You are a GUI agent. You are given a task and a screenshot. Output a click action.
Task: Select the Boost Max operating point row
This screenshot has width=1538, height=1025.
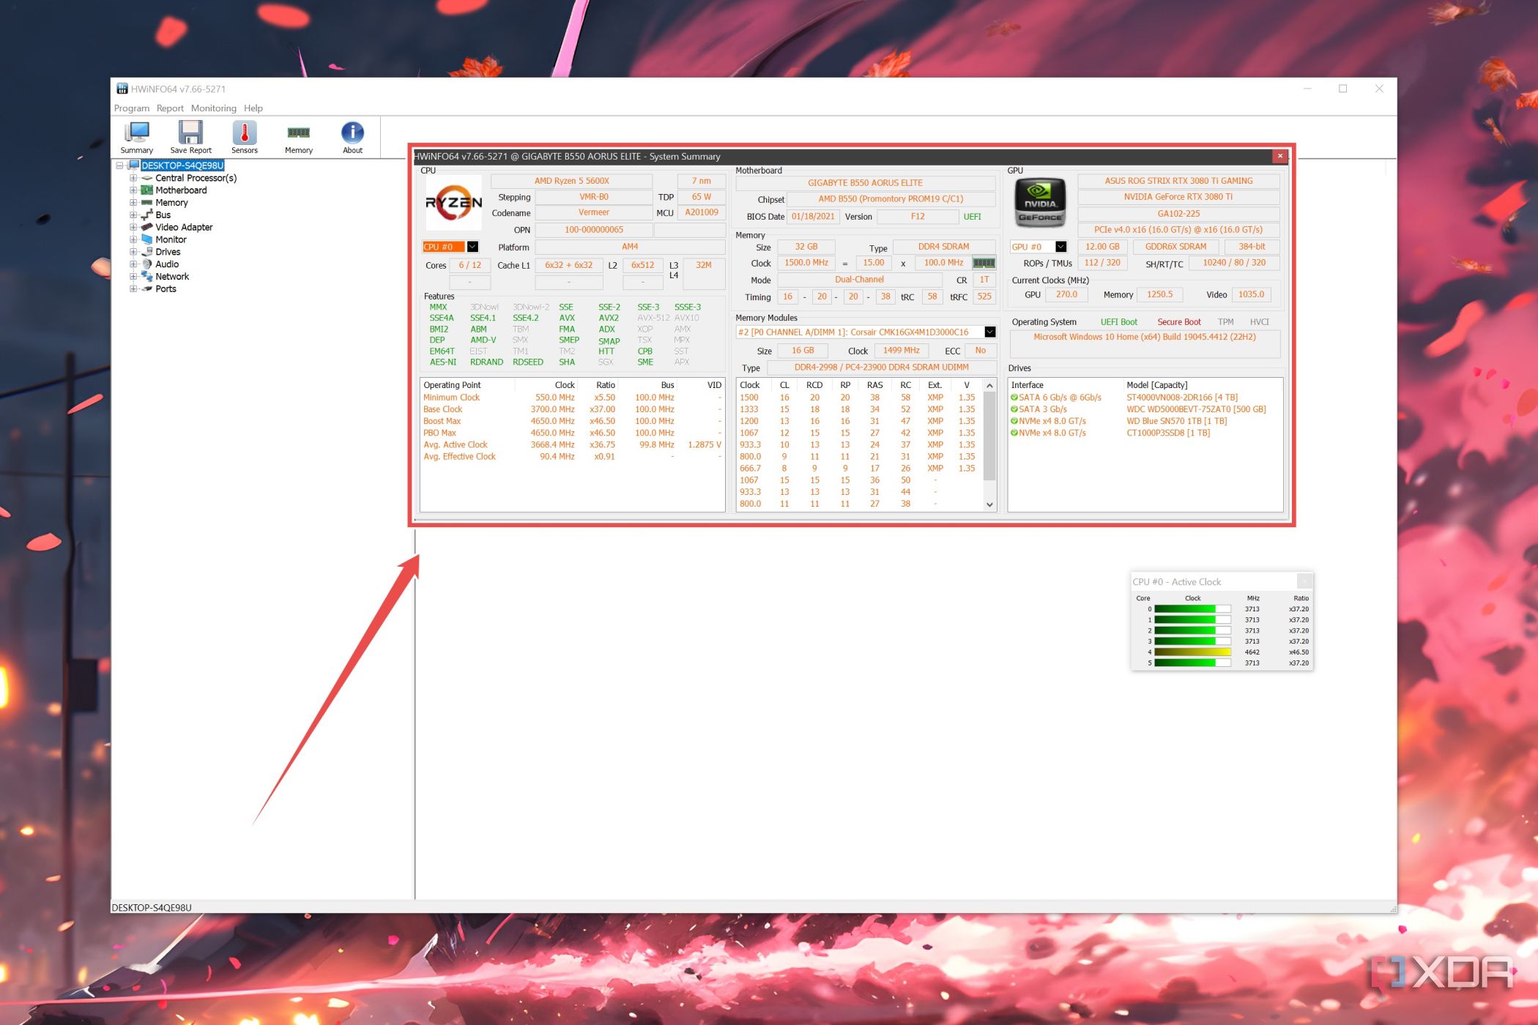click(x=572, y=421)
